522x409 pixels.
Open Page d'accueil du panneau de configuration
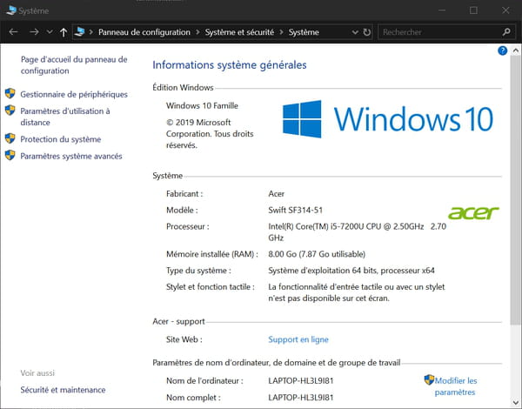click(x=74, y=65)
